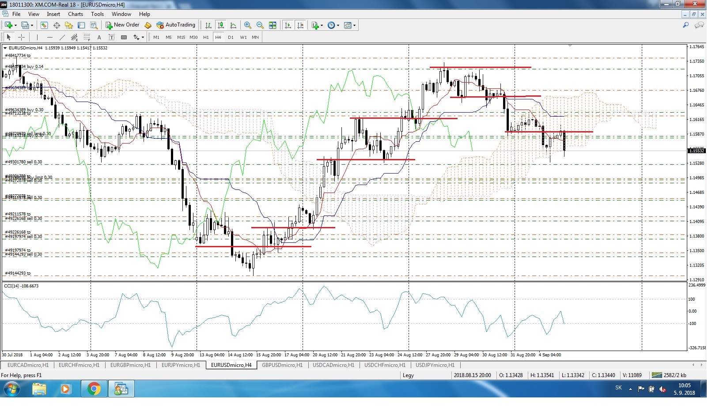Open the Strategy Tester magnifier icon
Screen dimensions: 712x408
[94, 25]
